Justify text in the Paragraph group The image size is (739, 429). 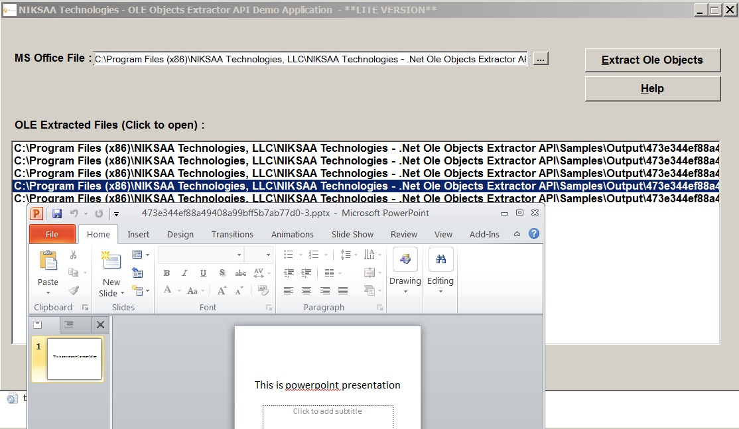click(343, 290)
